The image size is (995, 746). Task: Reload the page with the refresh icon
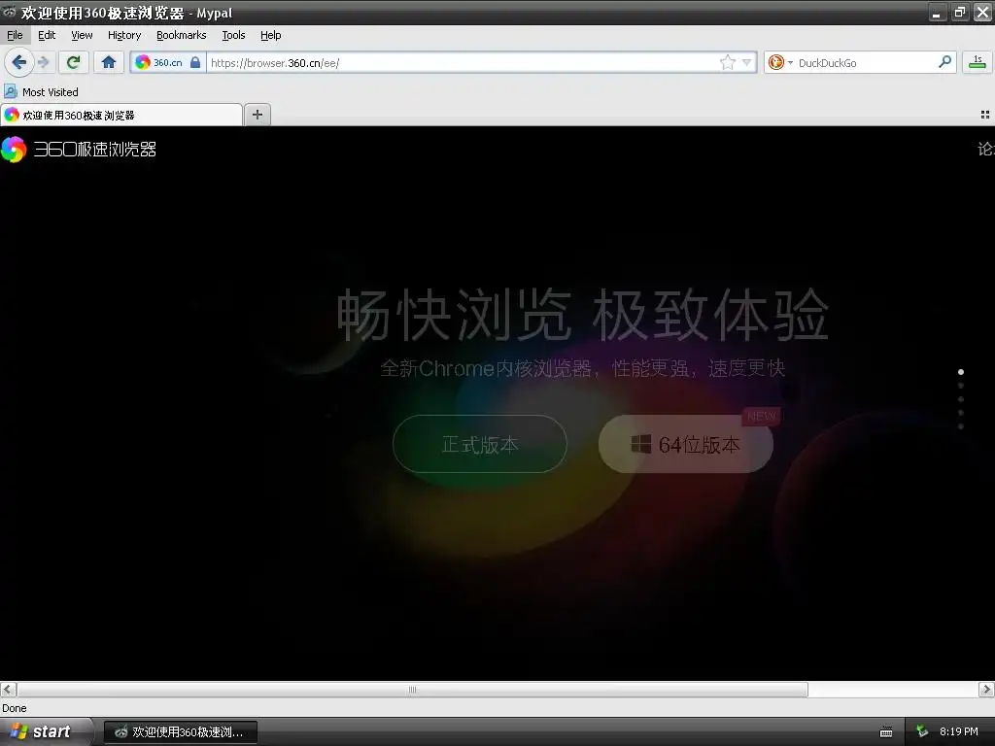(74, 62)
